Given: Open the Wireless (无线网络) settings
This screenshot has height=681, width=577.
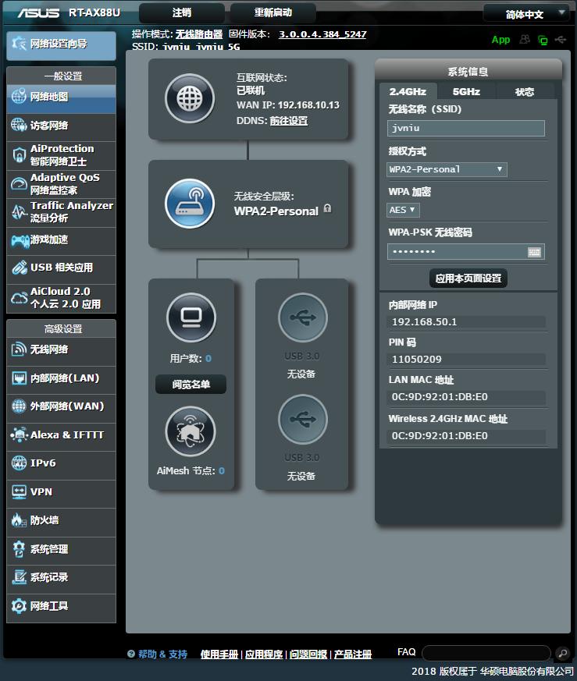Looking at the screenshot, I should 62,350.
